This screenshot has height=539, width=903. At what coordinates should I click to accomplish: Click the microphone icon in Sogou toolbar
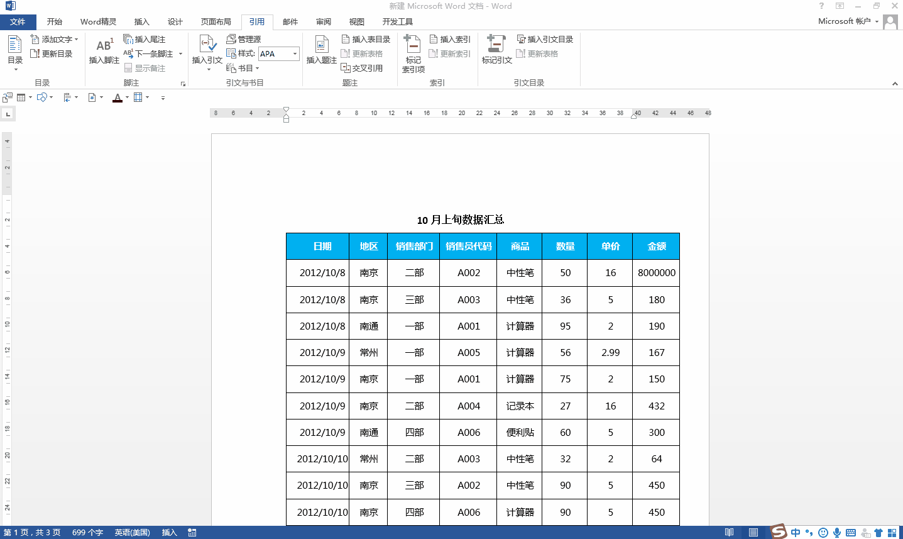click(837, 533)
